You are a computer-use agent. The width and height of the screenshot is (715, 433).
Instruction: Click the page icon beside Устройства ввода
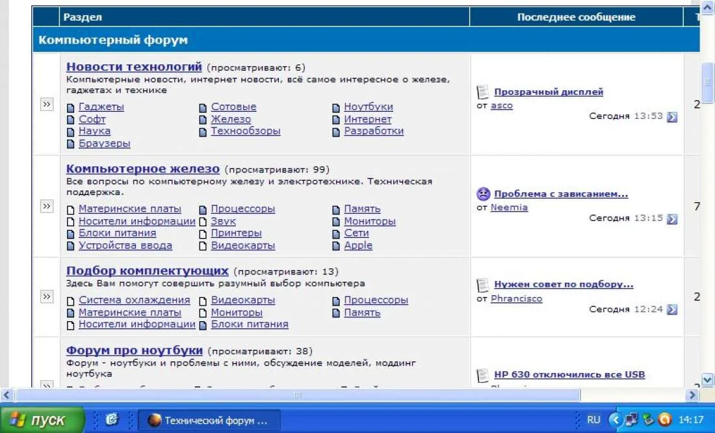[x=71, y=246]
